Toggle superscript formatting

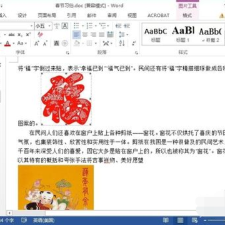coord(28,35)
